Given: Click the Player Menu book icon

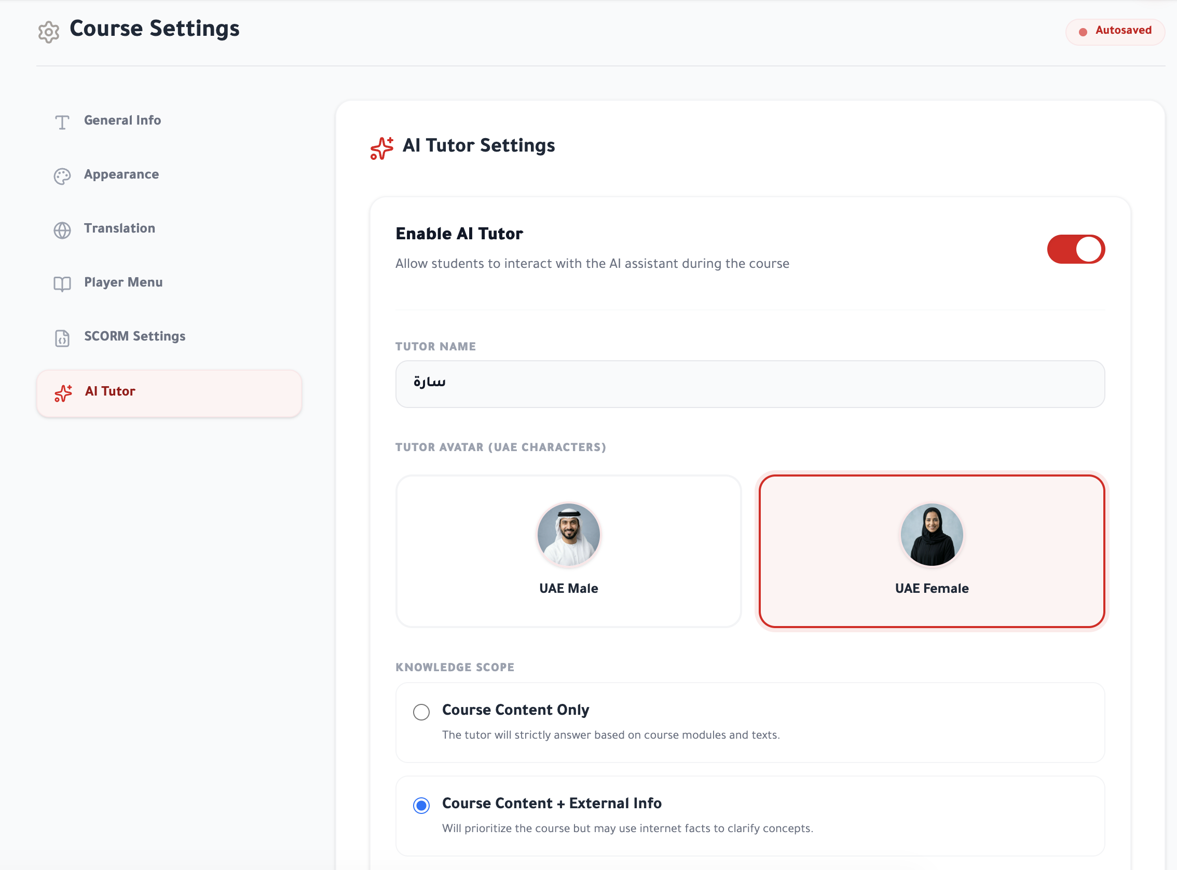Looking at the screenshot, I should 62,284.
